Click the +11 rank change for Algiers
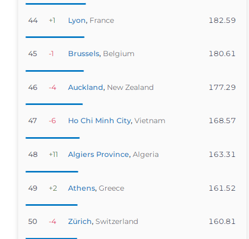The height and width of the screenshot is (239, 249). (53, 154)
